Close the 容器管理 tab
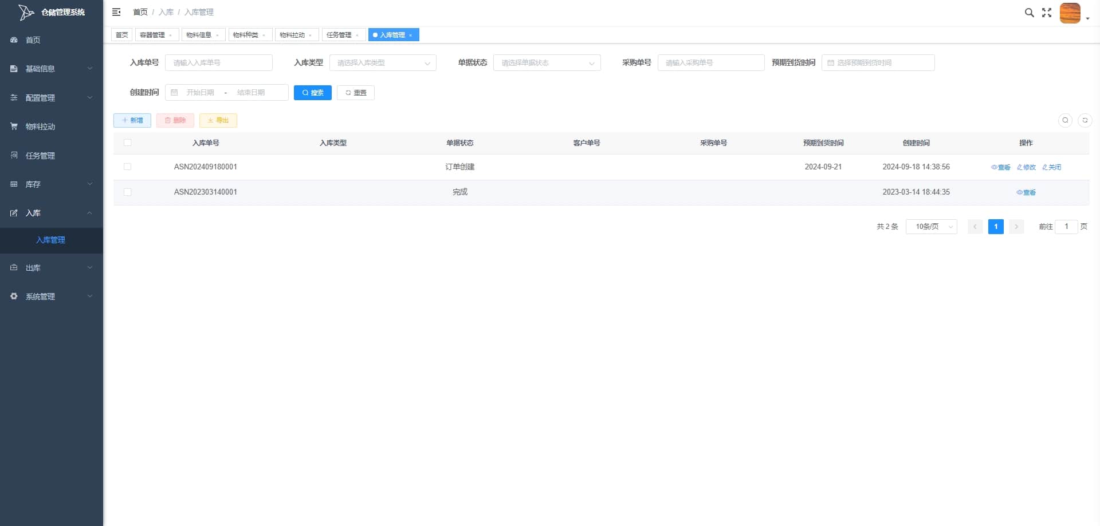The width and height of the screenshot is (1100, 526). click(x=170, y=35)
